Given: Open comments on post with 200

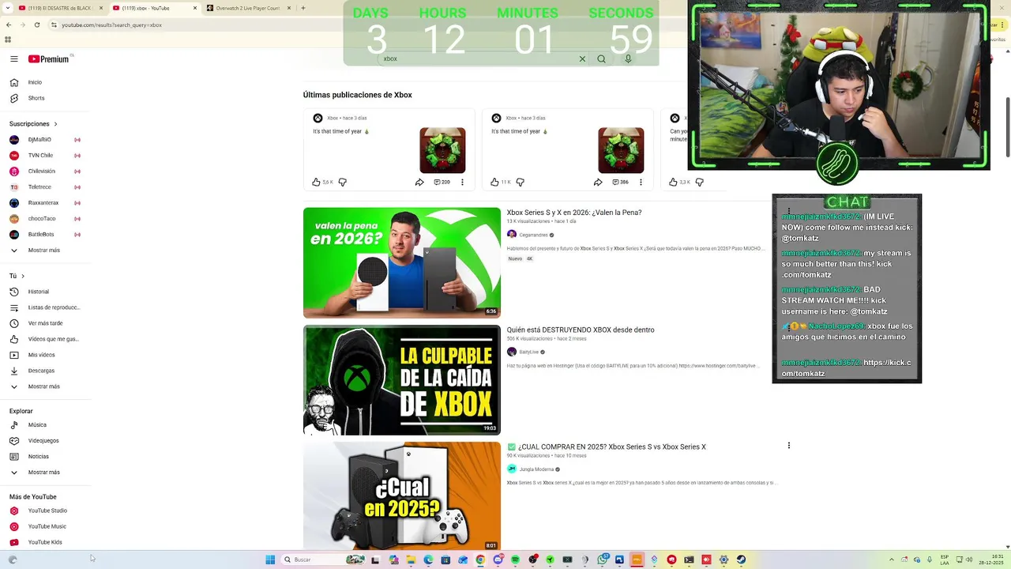Looking at the screenshot, I should (442, 182).
